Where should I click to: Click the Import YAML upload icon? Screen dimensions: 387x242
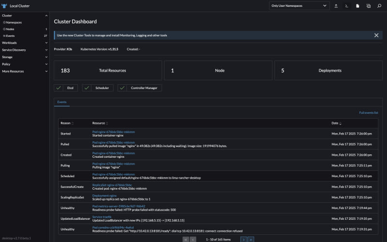[336, 6]
